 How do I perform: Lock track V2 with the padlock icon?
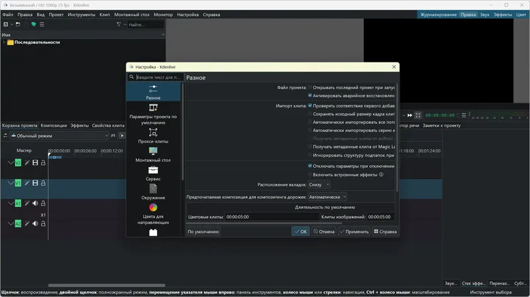point(43,162)
